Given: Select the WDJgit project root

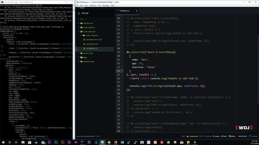Looking at the screenshot, I should pyautogui.click(x=85, y=13).
